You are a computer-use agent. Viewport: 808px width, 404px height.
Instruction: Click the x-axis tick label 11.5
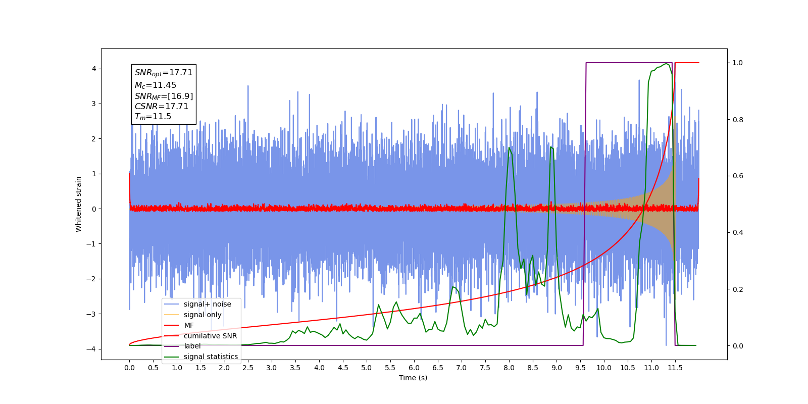(x=675, y=368)
